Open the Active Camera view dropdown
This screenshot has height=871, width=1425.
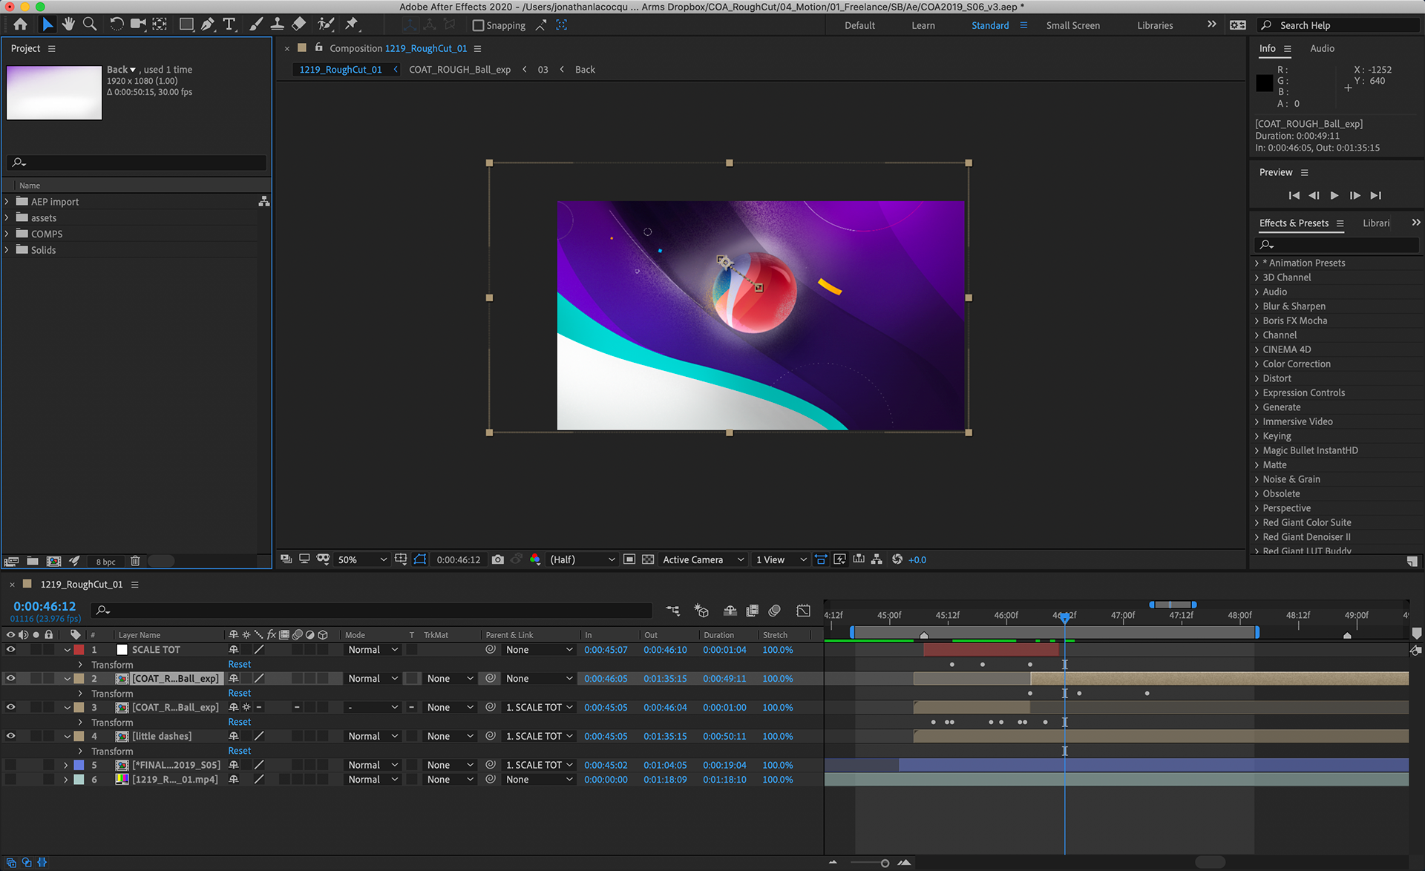[x=702, y=559]
